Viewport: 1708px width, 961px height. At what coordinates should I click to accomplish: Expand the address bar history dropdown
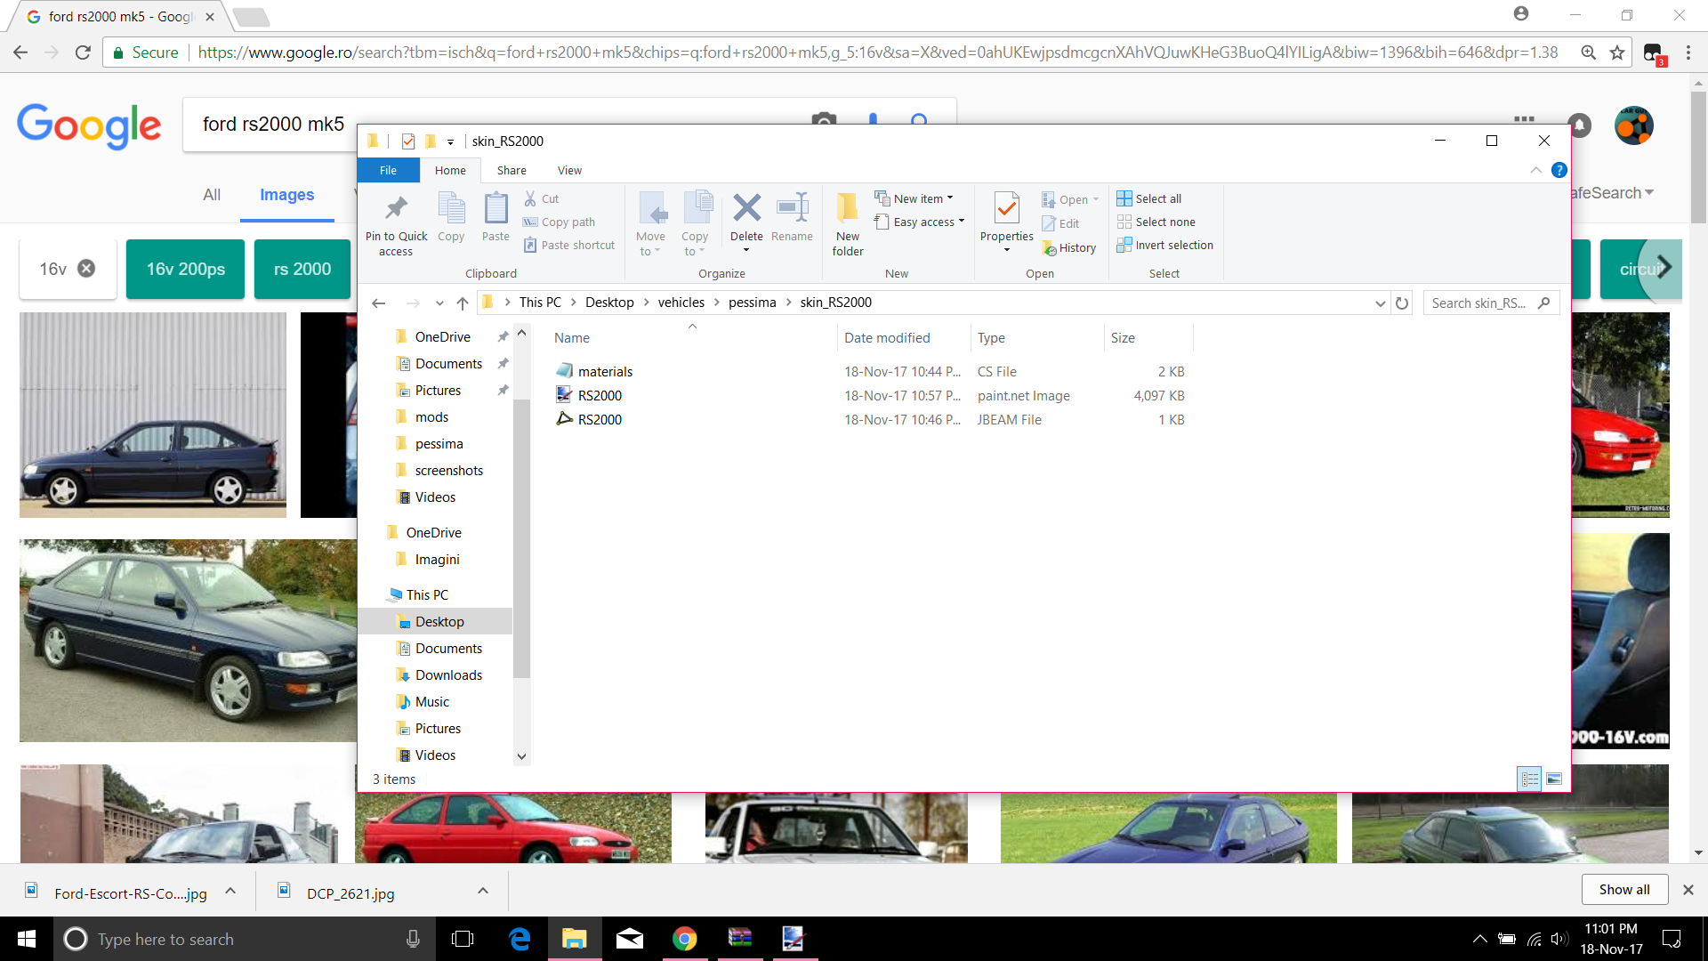(1380, 303)
